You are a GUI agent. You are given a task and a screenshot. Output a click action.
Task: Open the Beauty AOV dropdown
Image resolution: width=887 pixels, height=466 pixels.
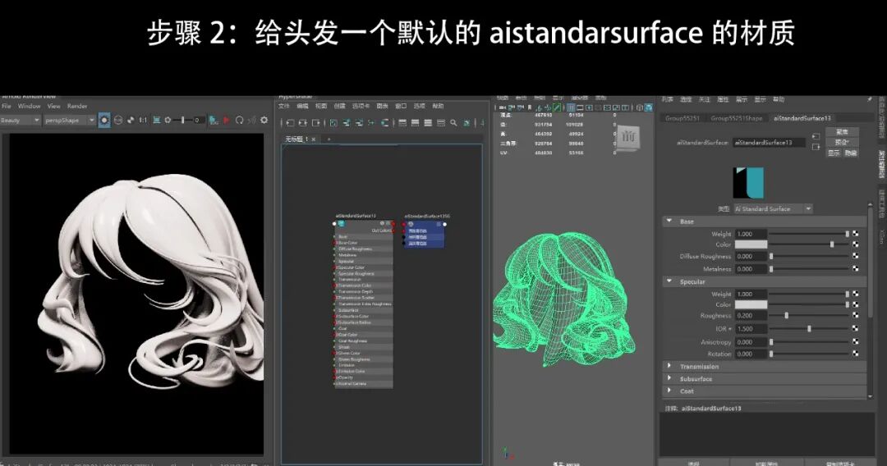point(21,121)
